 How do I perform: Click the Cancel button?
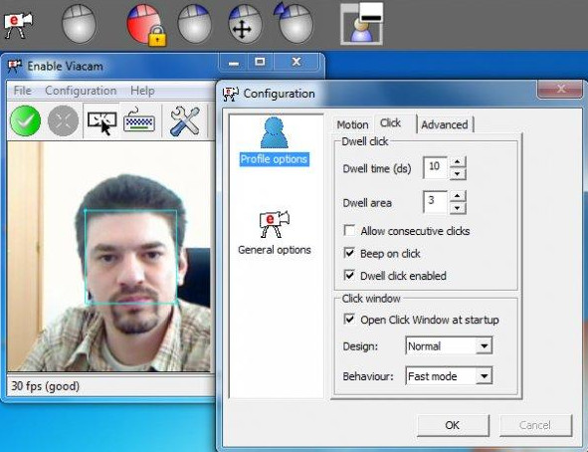click(535, 425)
